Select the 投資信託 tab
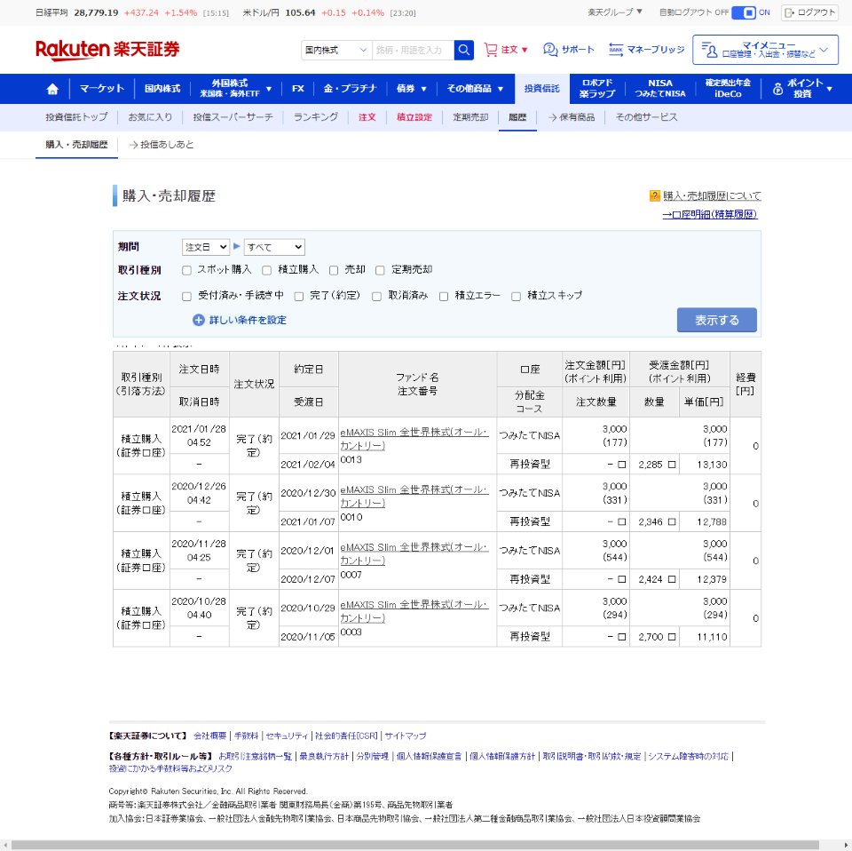The image size is (852, 851). [x=541, y=89]
